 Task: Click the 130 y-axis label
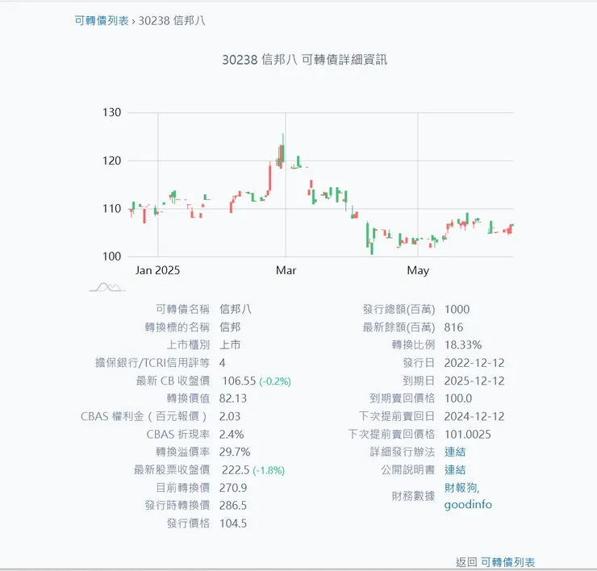point(111,112)
